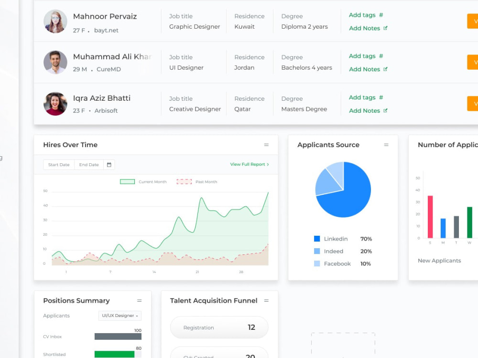The width and height of the screenshot is (478, 358).
Task: Click orange button in Mahnoor Pervaiz row
Action: coord(473,21)
